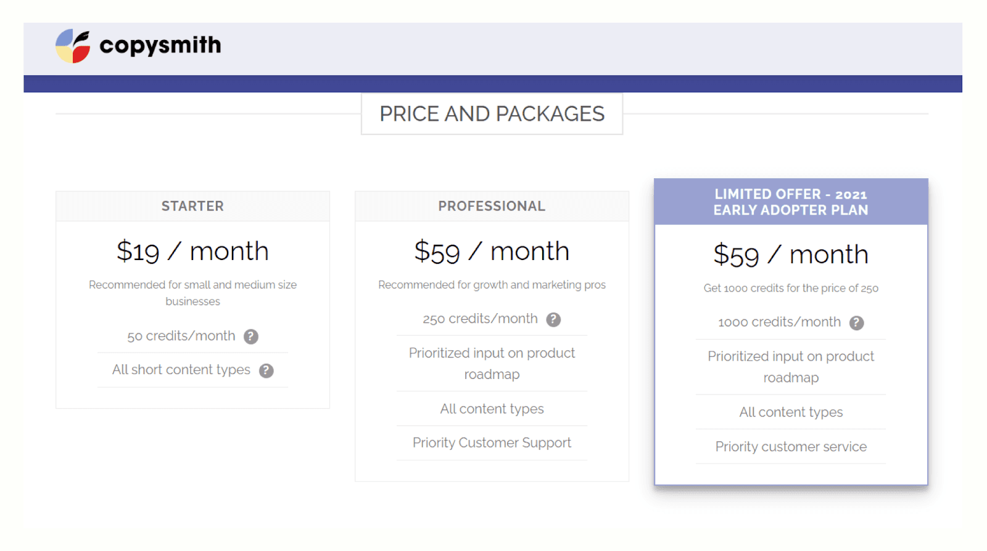The image size is (987, 551).
Task: Select the Professional plan header
Action: pos(492,206)
